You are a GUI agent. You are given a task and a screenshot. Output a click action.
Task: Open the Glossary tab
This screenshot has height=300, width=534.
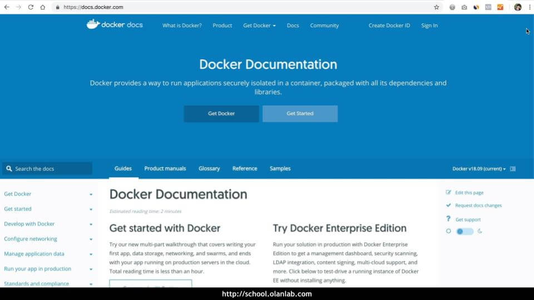pos(209,168)
